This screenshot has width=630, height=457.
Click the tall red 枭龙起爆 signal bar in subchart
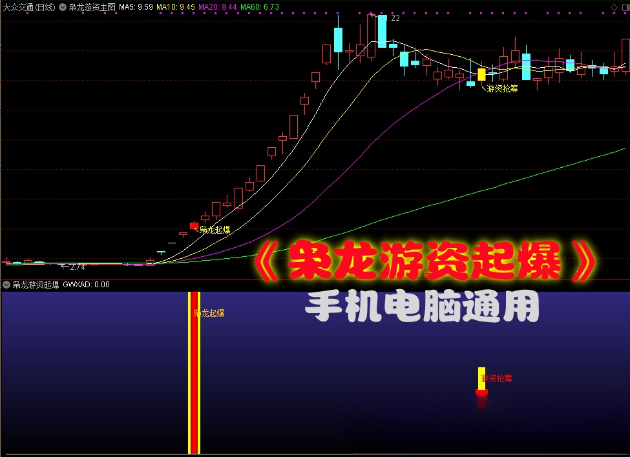tap(194, 371)
